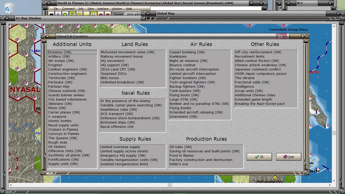The height and width of the screenshot is (194, 345).
Task: Open the Info menu
Action: 81,9
